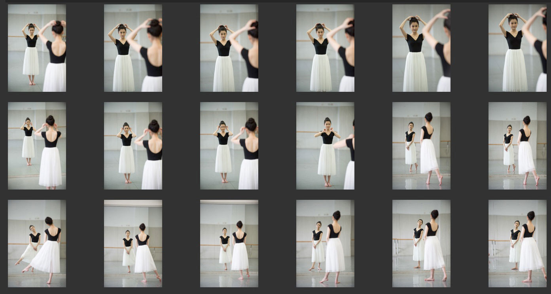Select fourth middle-row thumbnail, dancer mostly cropped right

pyautogui.click(x=325, y=146)
